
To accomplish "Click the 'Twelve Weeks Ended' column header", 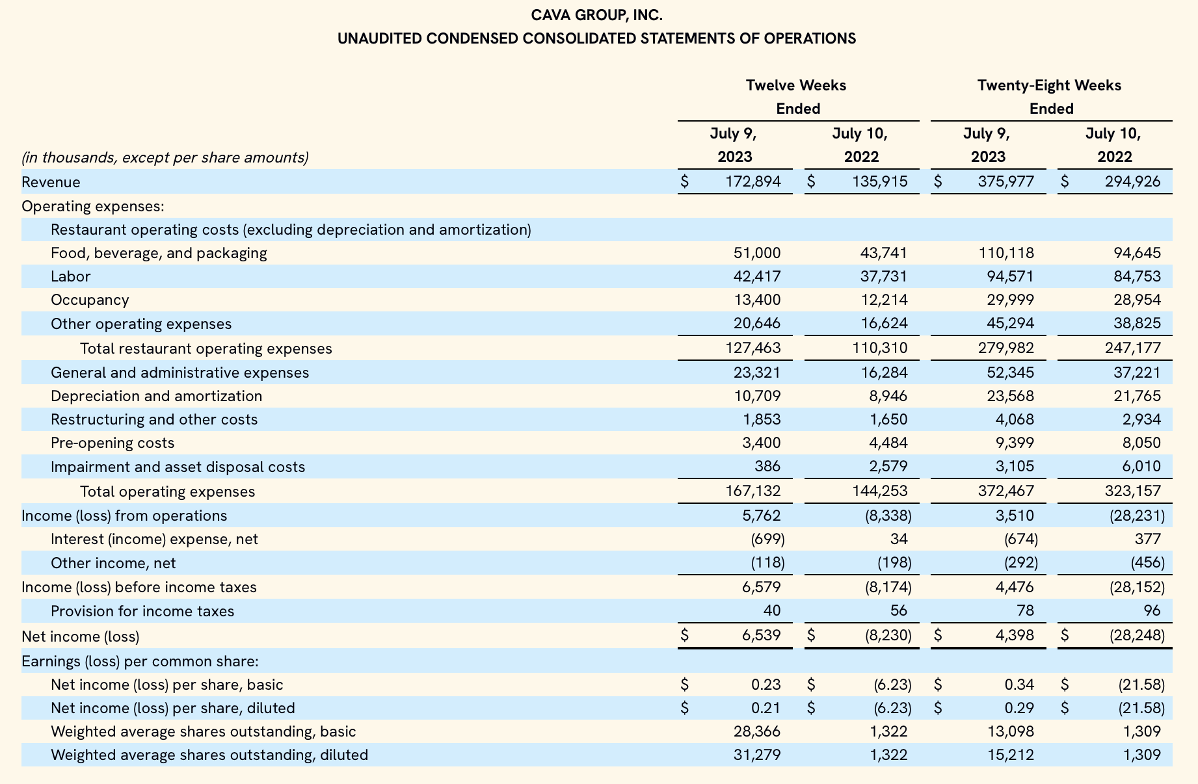I will click(798, 97).
